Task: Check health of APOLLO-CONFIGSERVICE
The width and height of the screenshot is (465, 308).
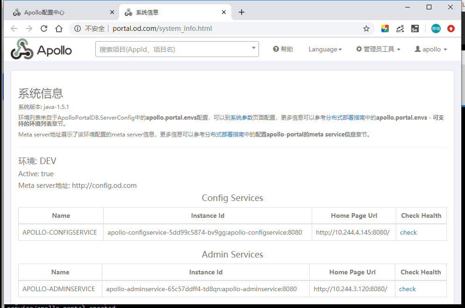Action: coord(408,232)
